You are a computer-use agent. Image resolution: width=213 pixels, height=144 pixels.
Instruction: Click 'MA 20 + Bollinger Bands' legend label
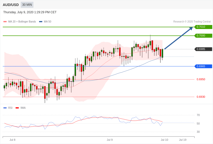(x=22, y=22)
